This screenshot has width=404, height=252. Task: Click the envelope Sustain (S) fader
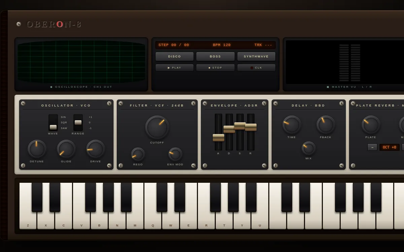point(240,126)
